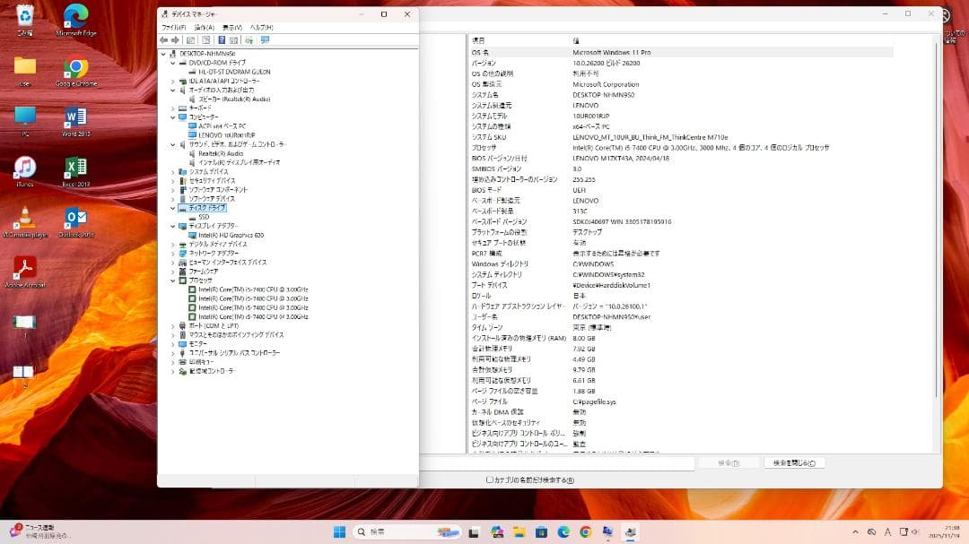The width and height of the screenshot is (969, 544).
Task: Collapse the Processor category in device tree
Action: (x=173, y=281)
